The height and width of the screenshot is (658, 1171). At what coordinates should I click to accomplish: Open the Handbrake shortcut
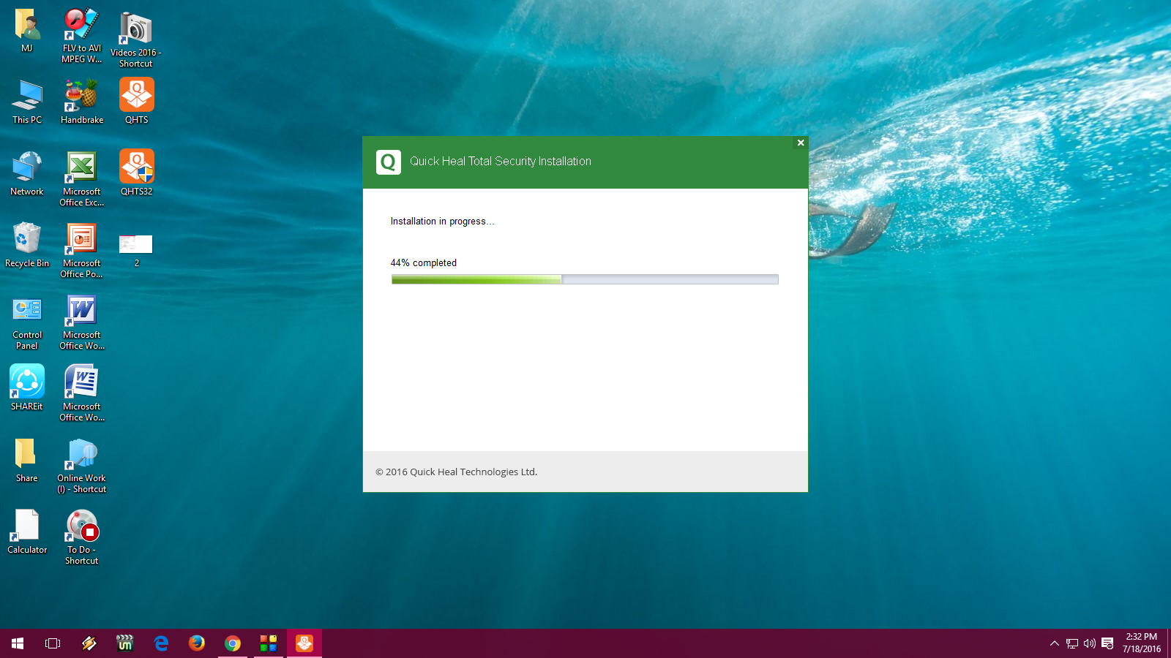coord(81,95)
